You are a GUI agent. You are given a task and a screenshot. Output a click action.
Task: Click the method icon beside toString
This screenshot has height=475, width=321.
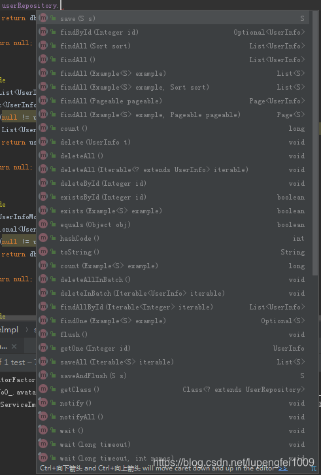click(x=43, y=251)
